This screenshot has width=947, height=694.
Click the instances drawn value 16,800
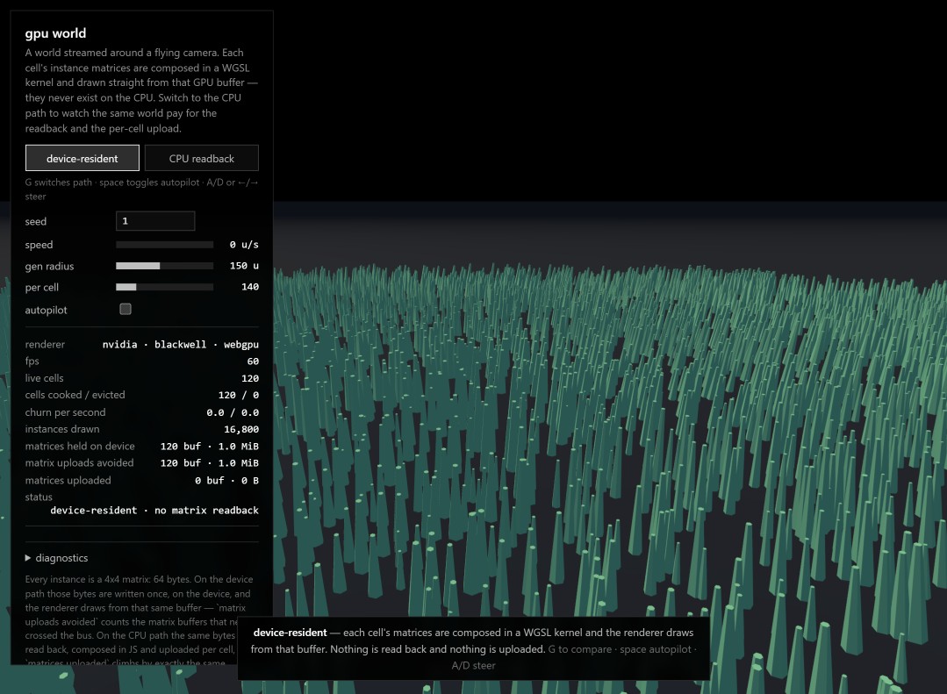(241, 429)
